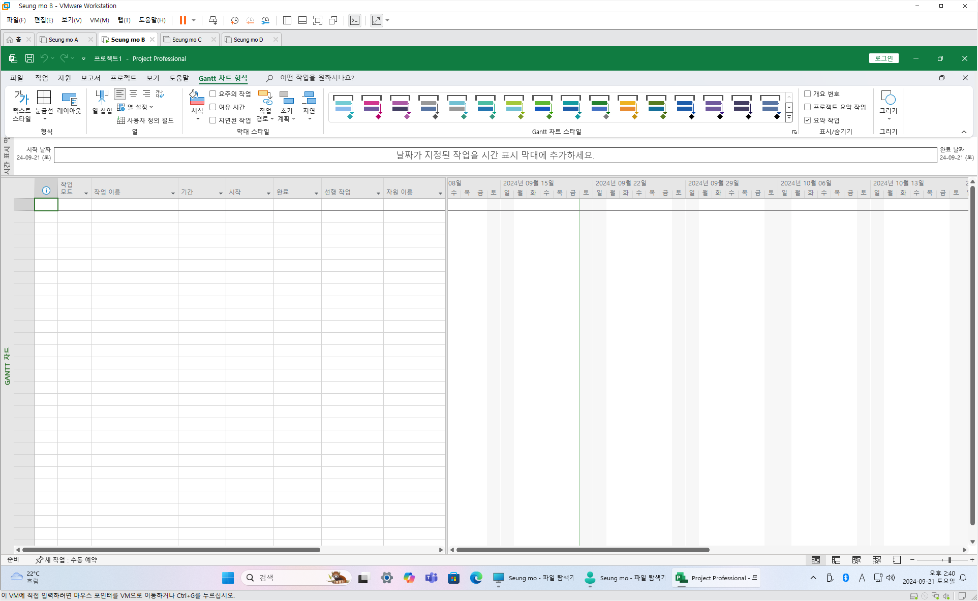The height and width of the screenshot is (601, 978).
Task: Toggle the 프로젝트 요약 작업 checkbox
Action: click(x=807, y=107)
